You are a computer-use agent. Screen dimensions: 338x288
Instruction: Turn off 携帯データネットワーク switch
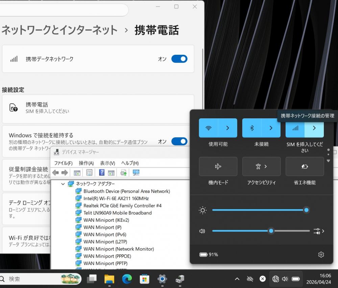(x=179, y=59)
